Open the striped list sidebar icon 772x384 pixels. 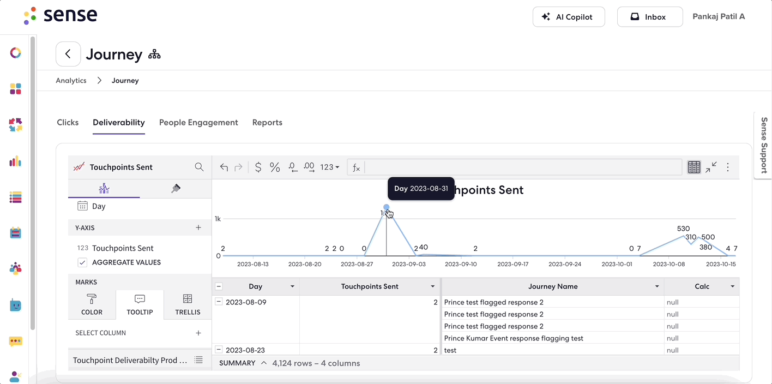(15, 197)
